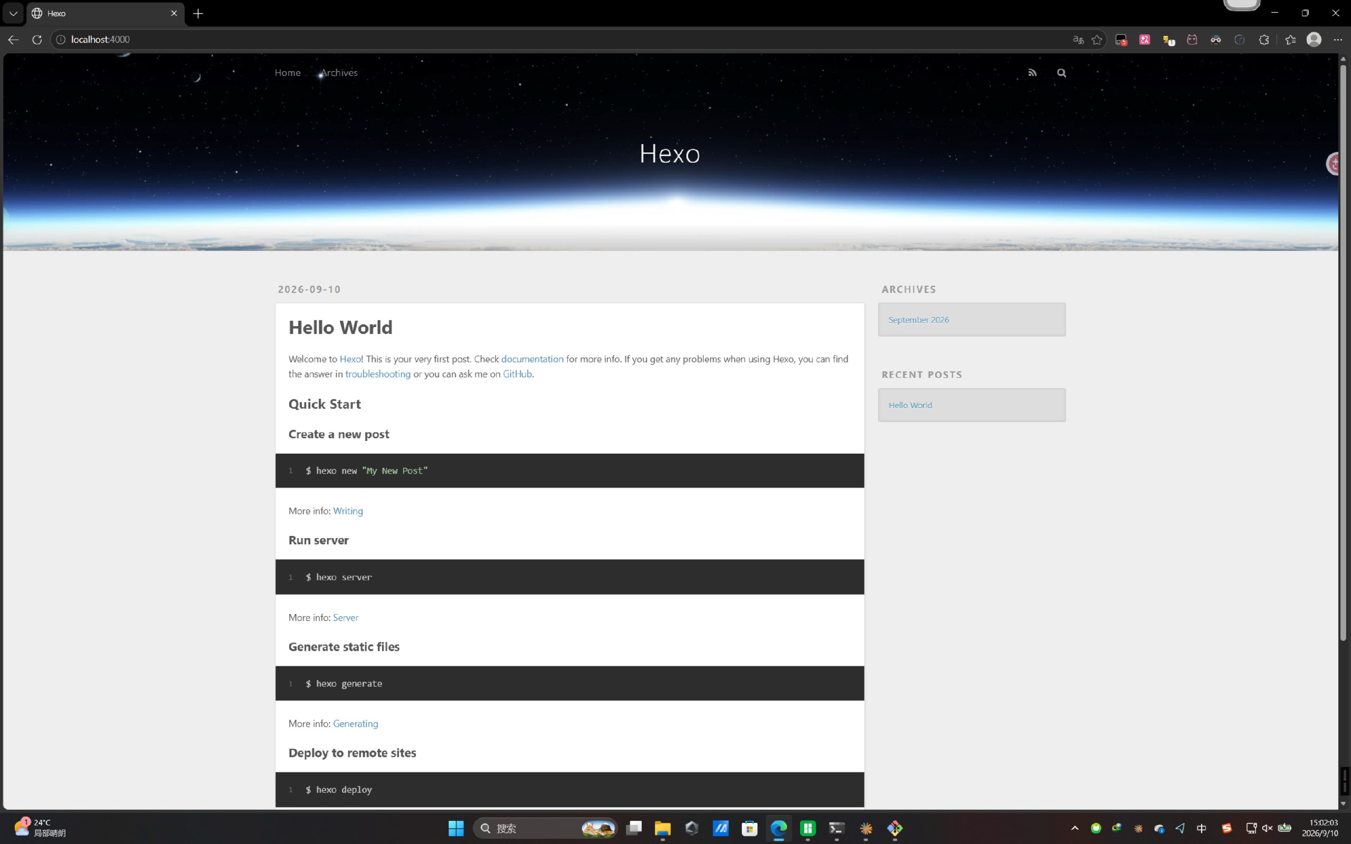Open the browser profile avatar

click(x=1314, y=40)
